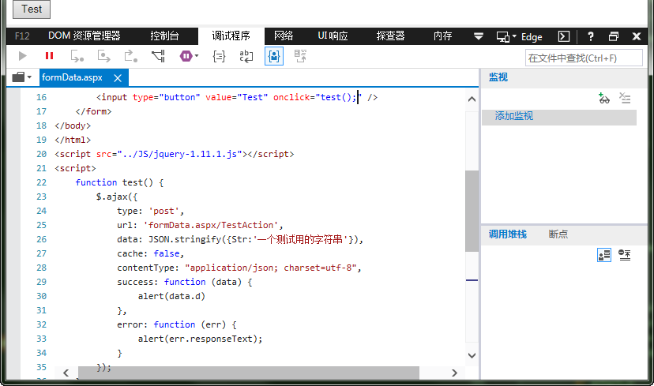Toggle the Word wrap icon
Viewport: 654px width, 386px height.
[x=246, y=56]
